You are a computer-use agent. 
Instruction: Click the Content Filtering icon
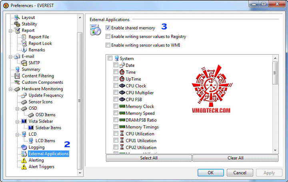click(17, 76)
